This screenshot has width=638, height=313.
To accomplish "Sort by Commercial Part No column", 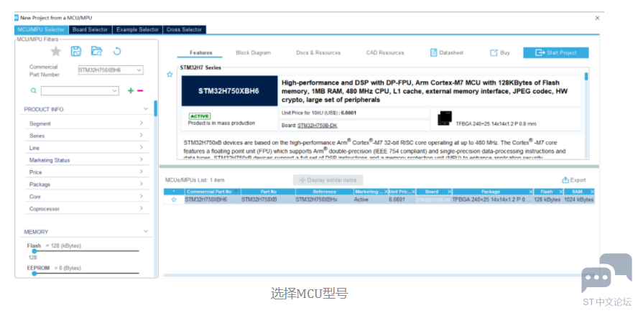I will tap(213, 192).
